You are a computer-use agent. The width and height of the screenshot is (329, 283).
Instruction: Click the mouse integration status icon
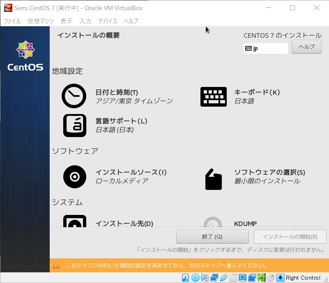point(271,278)
